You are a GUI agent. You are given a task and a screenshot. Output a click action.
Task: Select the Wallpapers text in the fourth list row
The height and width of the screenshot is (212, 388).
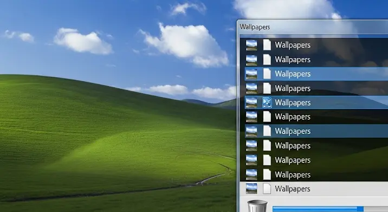click(293, 88)
